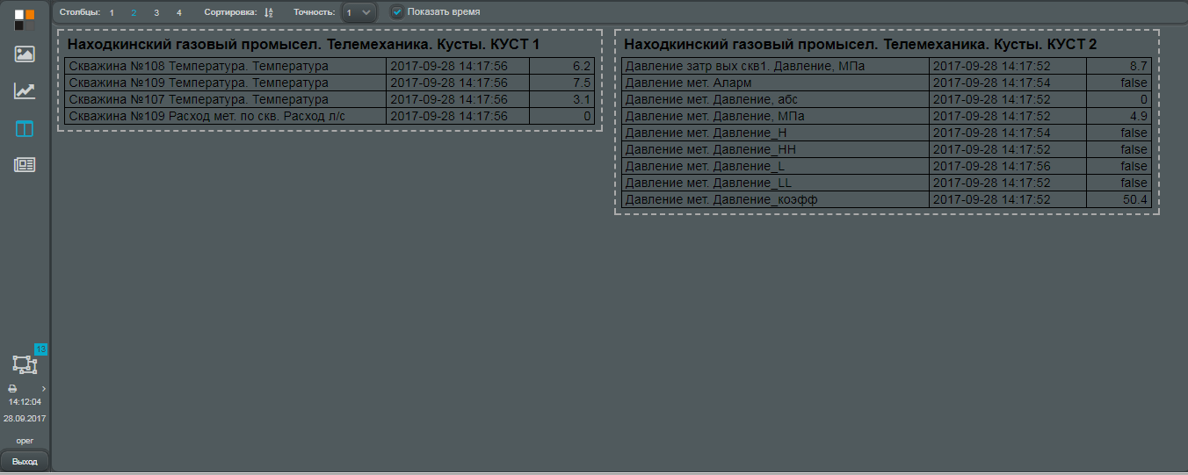Screen dimensions: 1188x475
Task: Open the news/reports sidebar icon
Action: click(x=25, y=164)
